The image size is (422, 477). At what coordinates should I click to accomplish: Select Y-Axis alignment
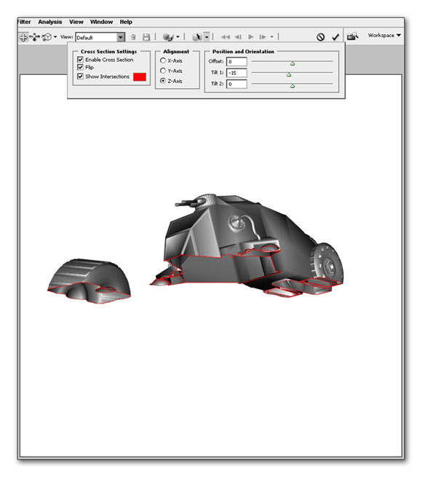[x=163, y=71]
